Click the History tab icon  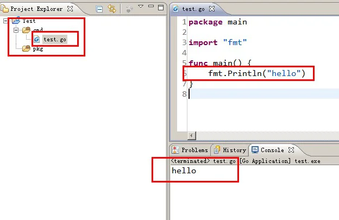(x=217, y=150)
